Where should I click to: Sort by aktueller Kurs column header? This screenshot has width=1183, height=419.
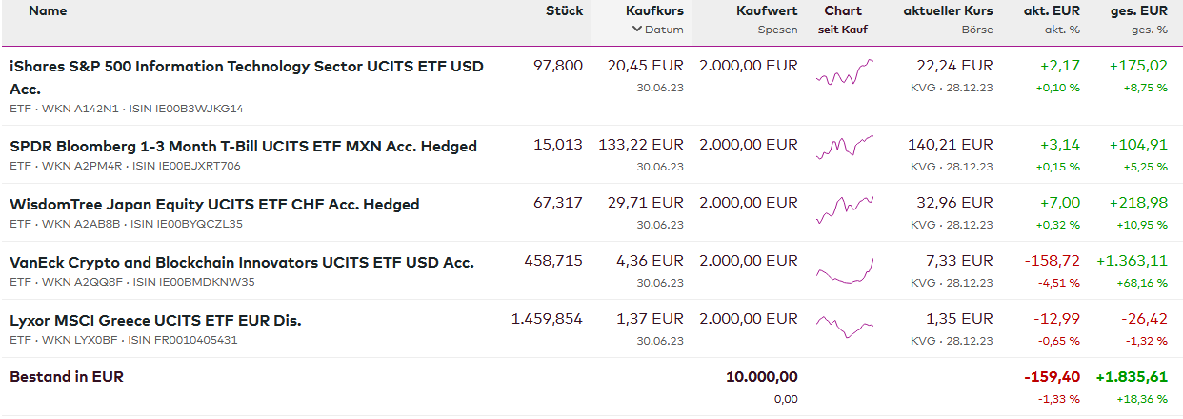click(x=948, y=11)
